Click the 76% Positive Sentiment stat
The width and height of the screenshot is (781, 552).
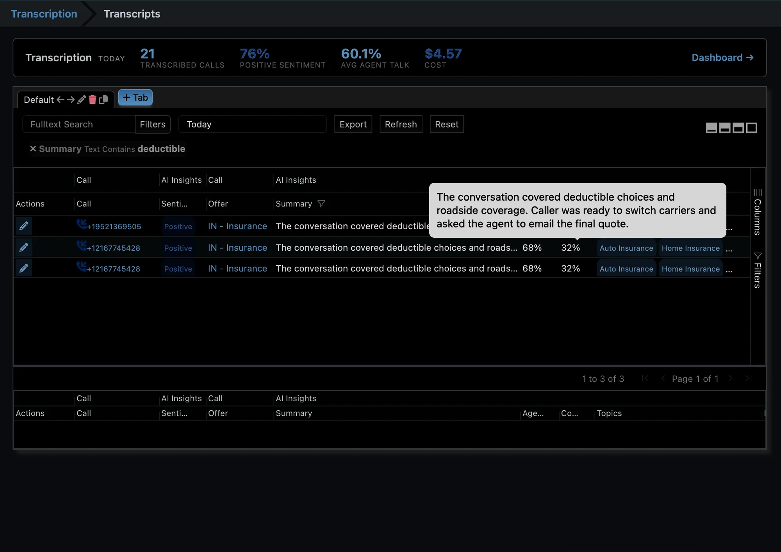283,58
